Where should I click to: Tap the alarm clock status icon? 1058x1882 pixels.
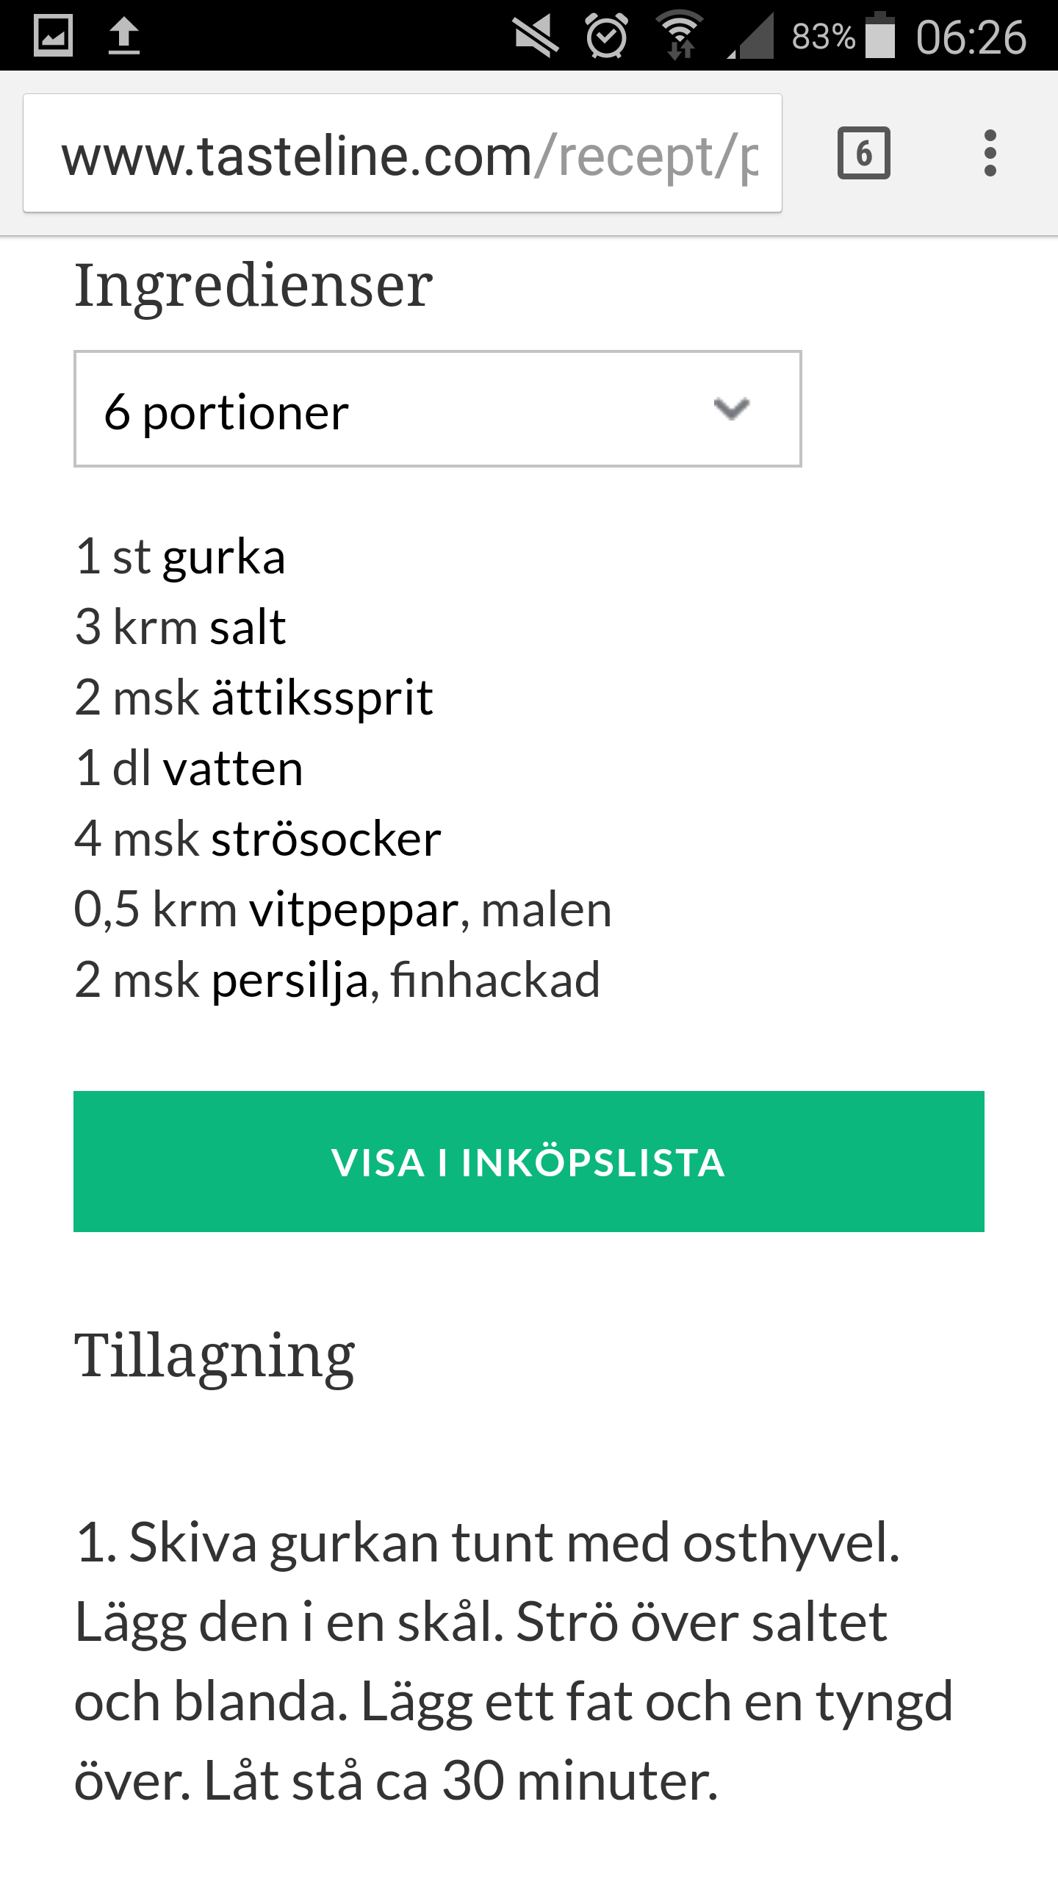coord(606,35)
